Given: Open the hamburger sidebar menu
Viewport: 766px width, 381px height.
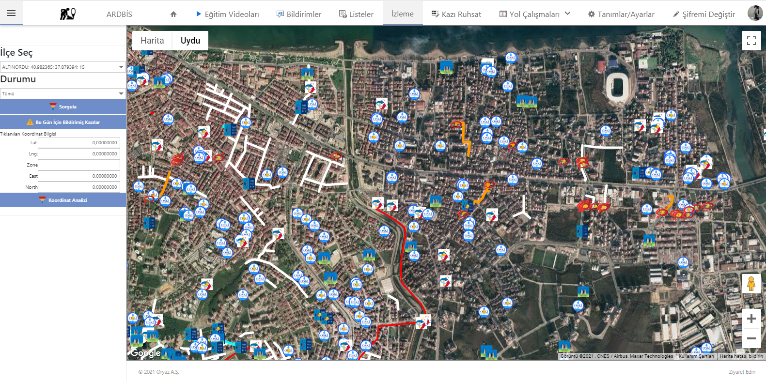Looking at the screenshot, I should (x=11, y=13).
